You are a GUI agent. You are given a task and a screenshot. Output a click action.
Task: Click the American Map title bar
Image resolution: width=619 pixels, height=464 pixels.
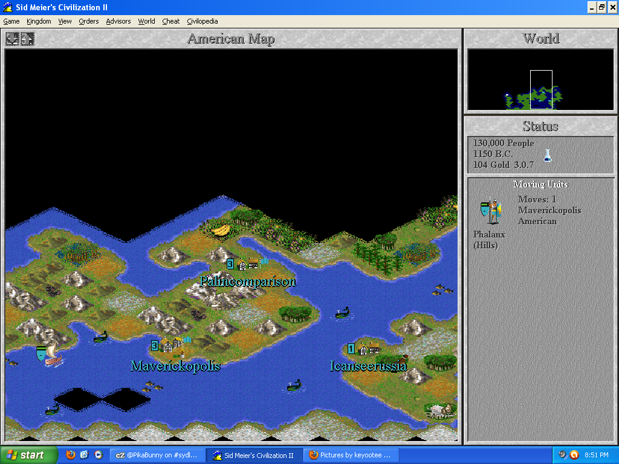pos(231,39)
